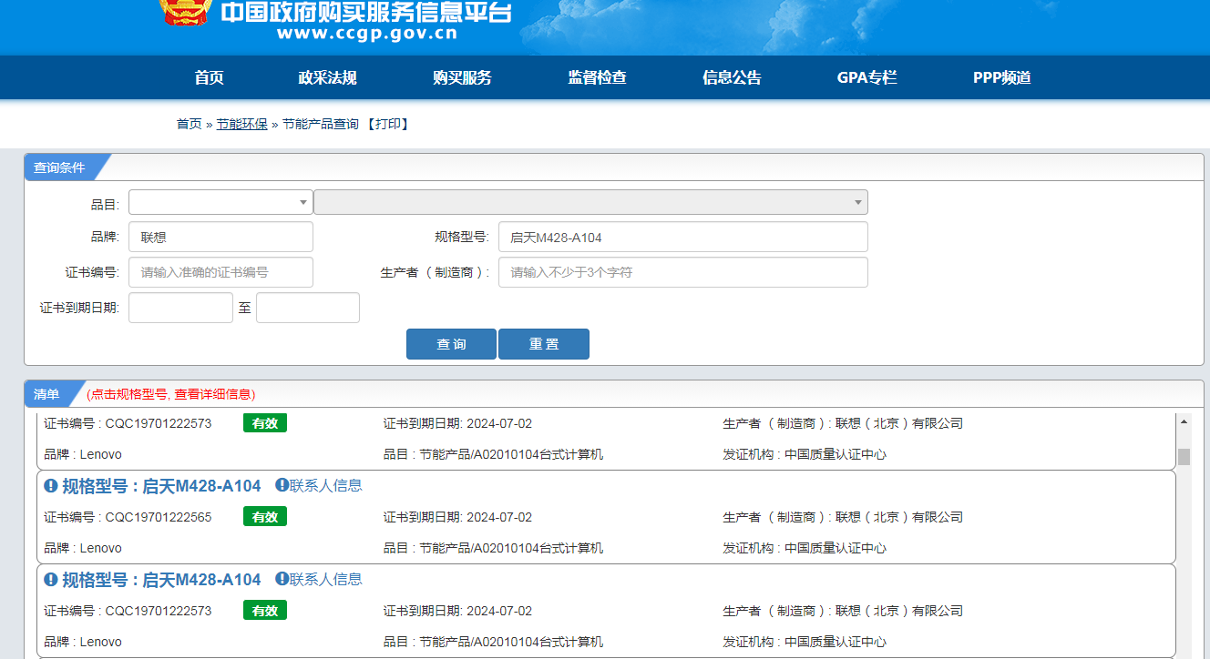Screen dimensions: 1210x659
Task: Click info icon before 联系人信息 in CQC19701222565 entry
Action: pyautogui.click(x=282, y=485)
